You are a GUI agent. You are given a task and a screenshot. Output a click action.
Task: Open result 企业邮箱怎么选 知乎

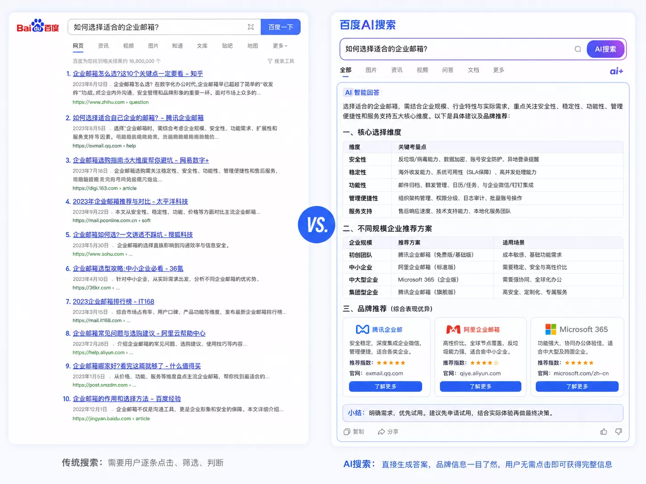click(x=138, y=74)
